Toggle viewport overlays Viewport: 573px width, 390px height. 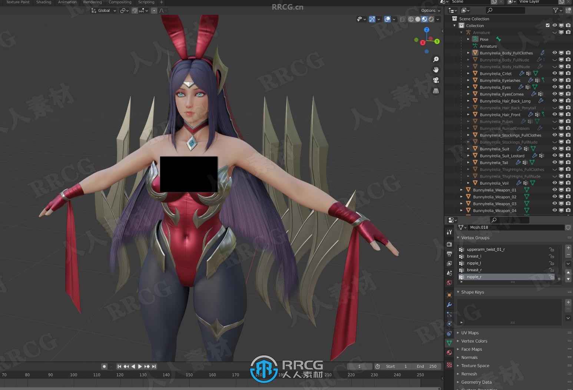pyautogui.click(x=387, y=19)
